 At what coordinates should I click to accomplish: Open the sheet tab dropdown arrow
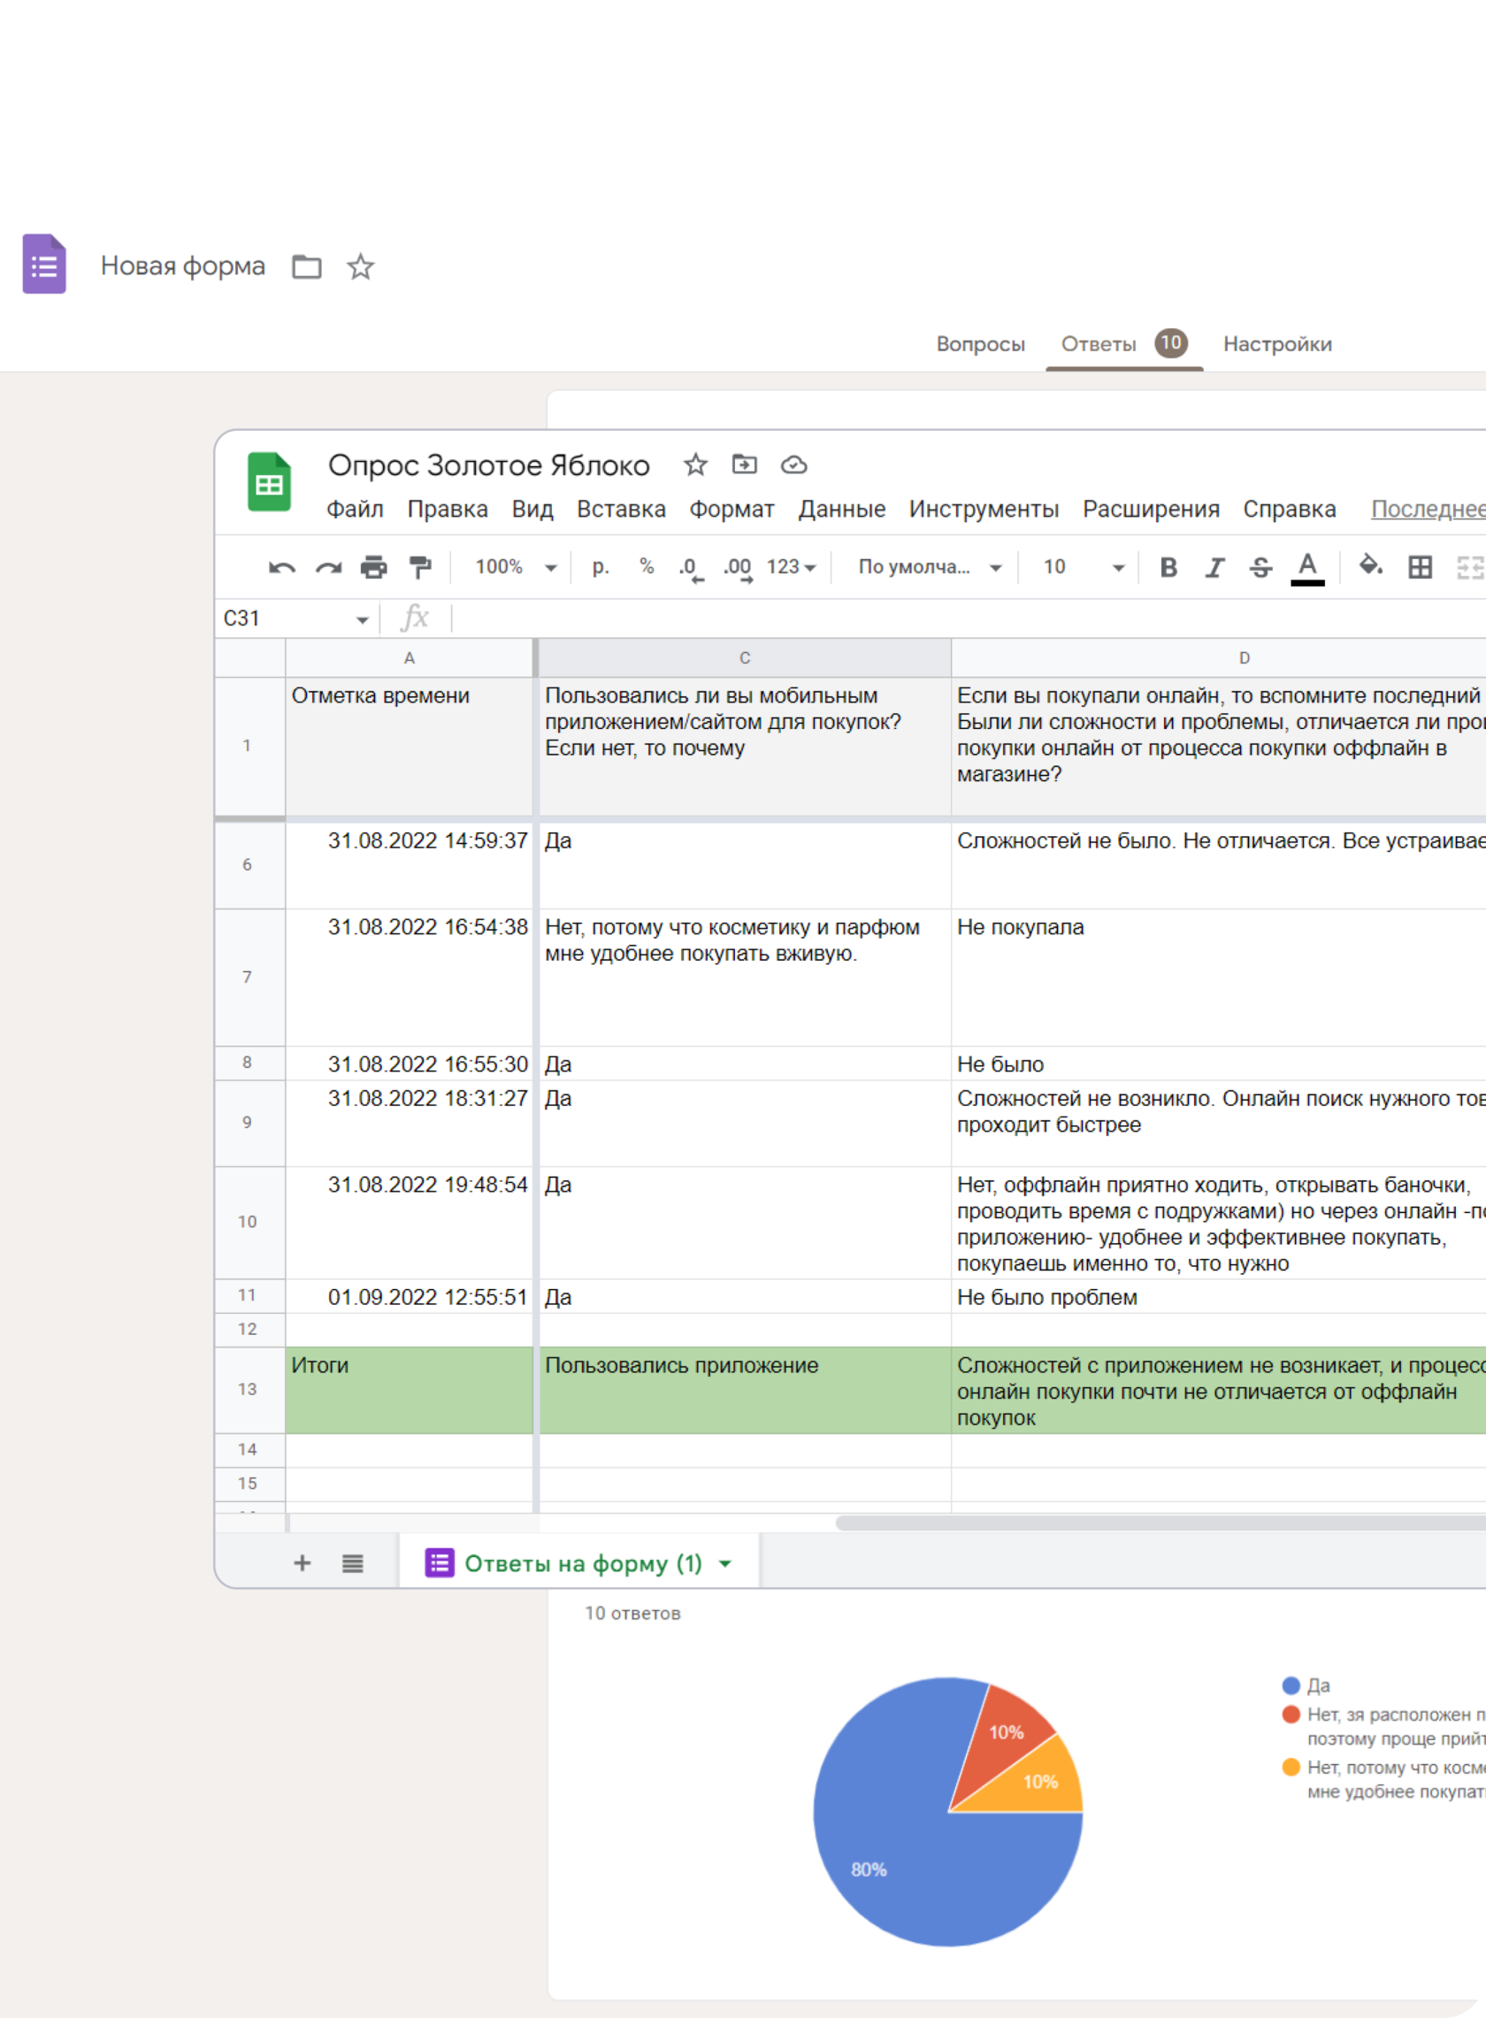point(725,1564)
